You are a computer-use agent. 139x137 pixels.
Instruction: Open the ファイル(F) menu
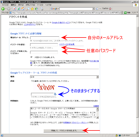click(5, 5)
